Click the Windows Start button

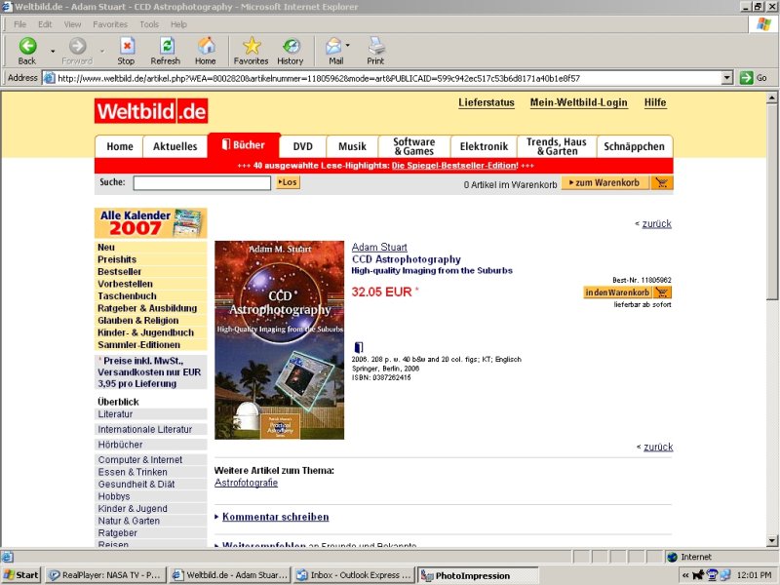point(20,575)
